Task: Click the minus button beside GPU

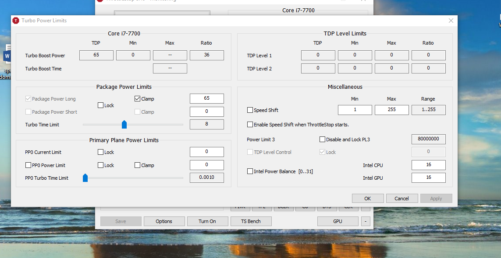Action: (366, 221)
